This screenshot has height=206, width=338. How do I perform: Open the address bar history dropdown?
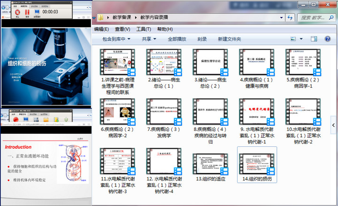pyautogui.click(x=281, y=17)
